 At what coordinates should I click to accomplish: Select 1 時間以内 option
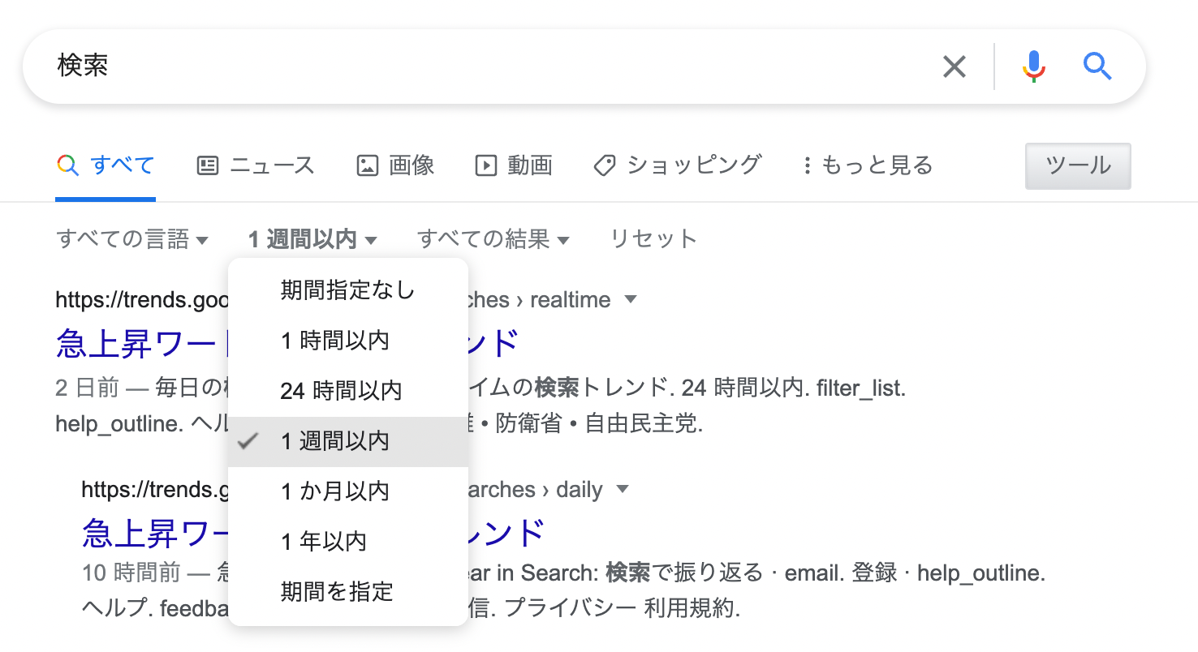coord(348,341)
